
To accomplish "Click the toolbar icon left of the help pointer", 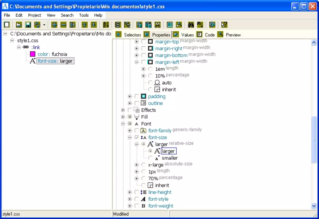I will click(212, 25).
